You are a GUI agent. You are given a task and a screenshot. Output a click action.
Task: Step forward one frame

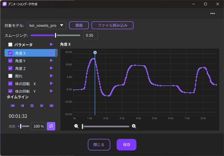[x=42, y=106]
